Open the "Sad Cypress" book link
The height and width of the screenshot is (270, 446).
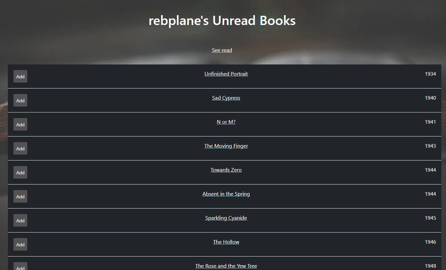[x=226, y=98]
